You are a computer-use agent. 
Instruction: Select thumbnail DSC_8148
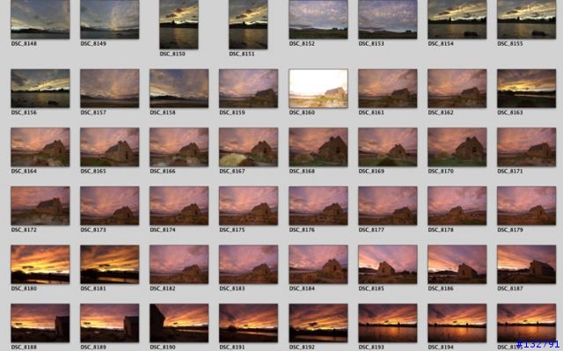tap(40, 19)
